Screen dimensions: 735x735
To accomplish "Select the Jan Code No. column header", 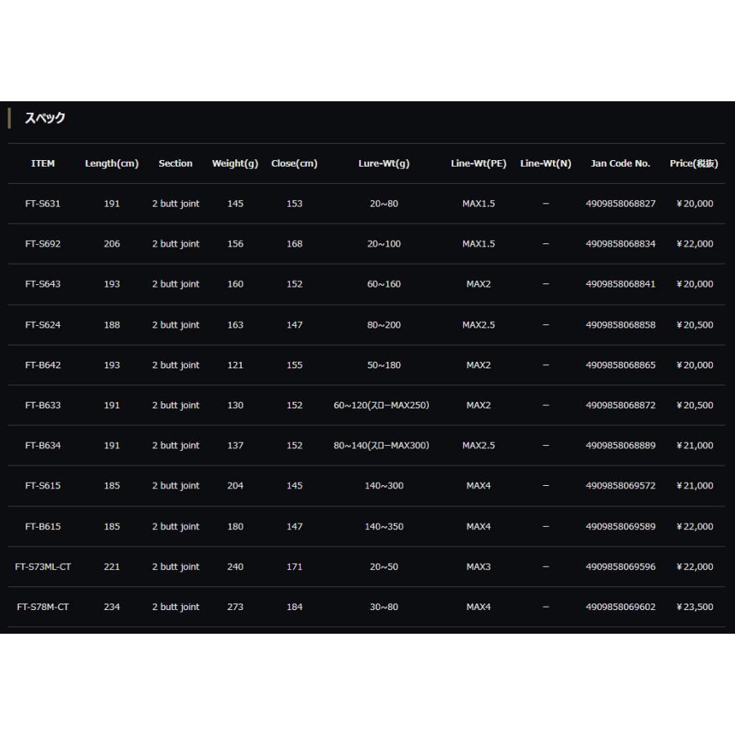I will pyautogui.click(x=621, y=163).
